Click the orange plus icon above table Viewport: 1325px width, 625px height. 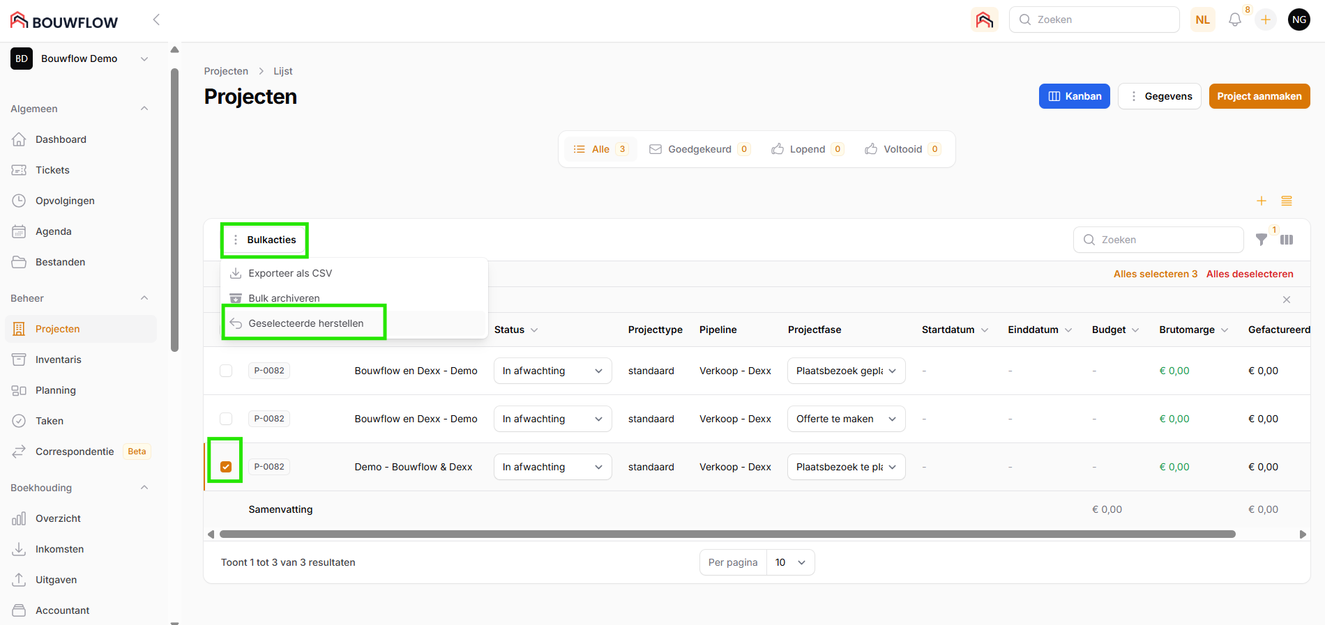pyautogui.click(x=1261, y=201)
